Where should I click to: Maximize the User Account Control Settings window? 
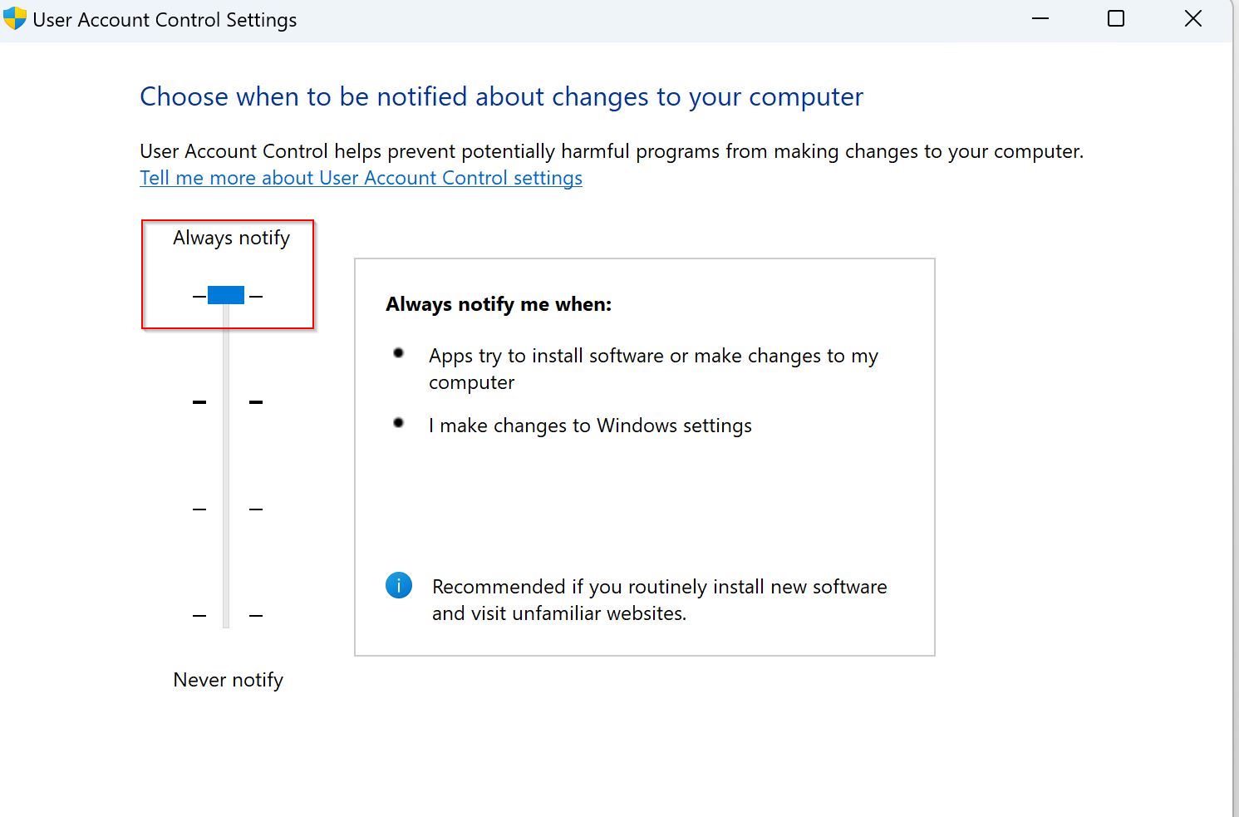coord(1116,18)
